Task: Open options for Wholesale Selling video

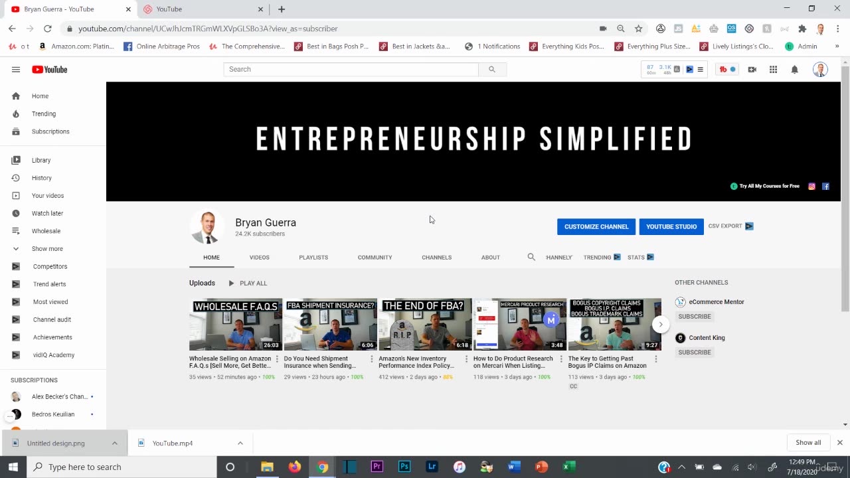Action: coord(277,359)
